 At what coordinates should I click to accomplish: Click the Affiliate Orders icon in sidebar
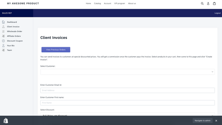coord(3,36)
